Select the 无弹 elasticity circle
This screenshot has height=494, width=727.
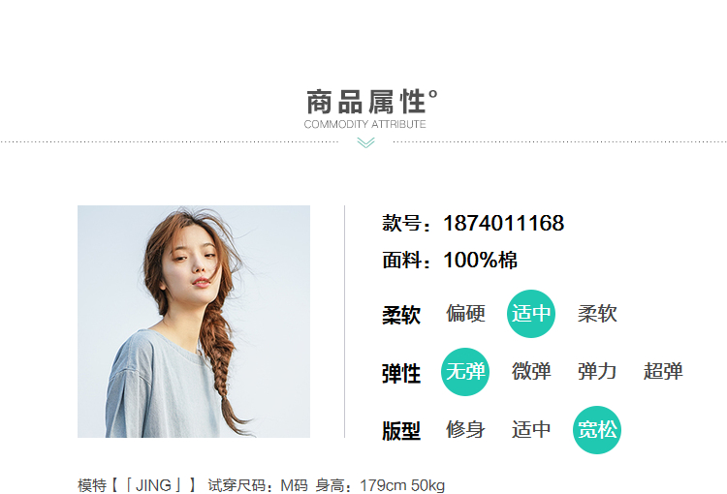[x=465, y=372]
